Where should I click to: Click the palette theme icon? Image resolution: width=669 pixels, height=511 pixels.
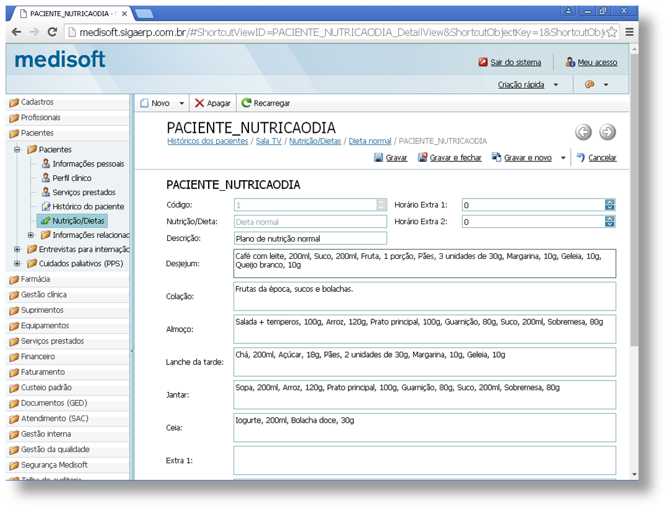coord(589,84)
